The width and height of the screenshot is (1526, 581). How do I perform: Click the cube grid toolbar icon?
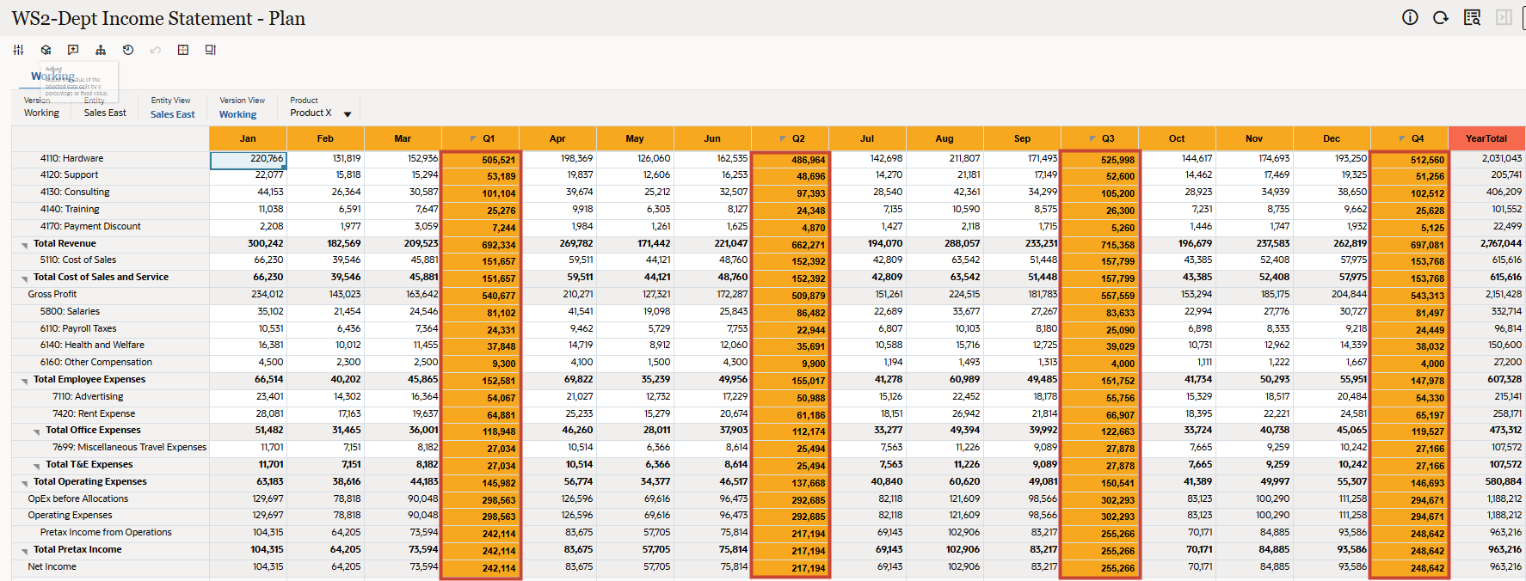[46, 50]
